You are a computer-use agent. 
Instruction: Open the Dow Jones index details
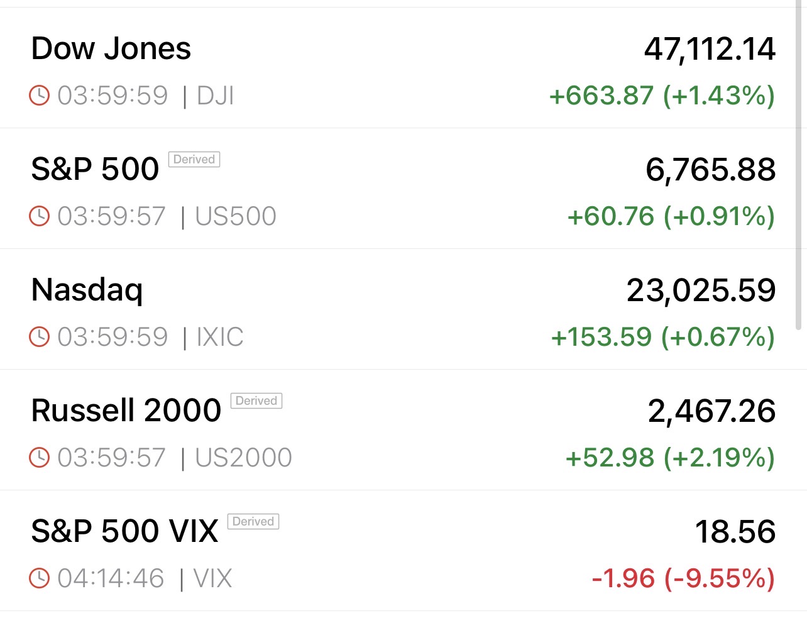point(111,49)
